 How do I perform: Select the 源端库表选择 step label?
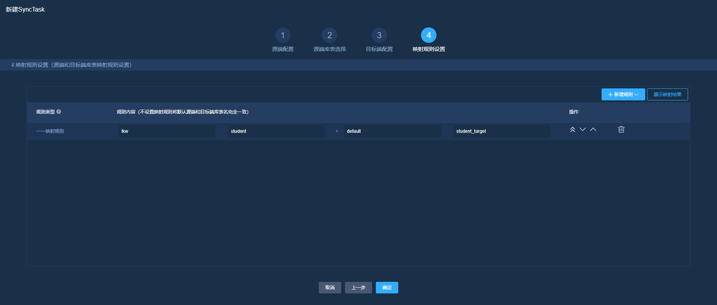[x=329, y=49]
